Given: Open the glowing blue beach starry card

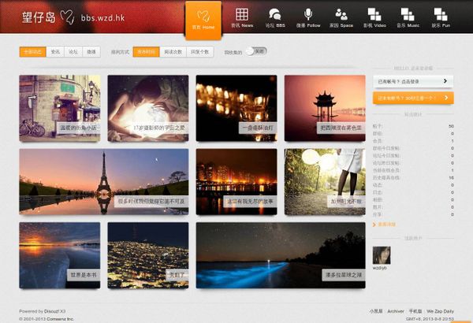Looking at the screenshot, I should coord(281,255).
